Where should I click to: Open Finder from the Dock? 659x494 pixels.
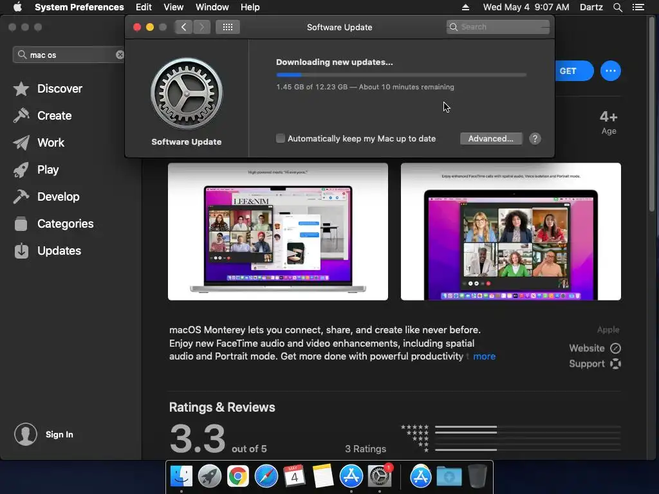click(x=181, y=477)
